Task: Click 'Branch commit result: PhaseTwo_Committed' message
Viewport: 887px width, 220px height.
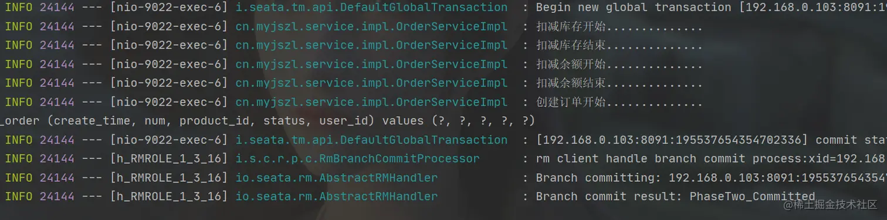Action: click(675, 196)
